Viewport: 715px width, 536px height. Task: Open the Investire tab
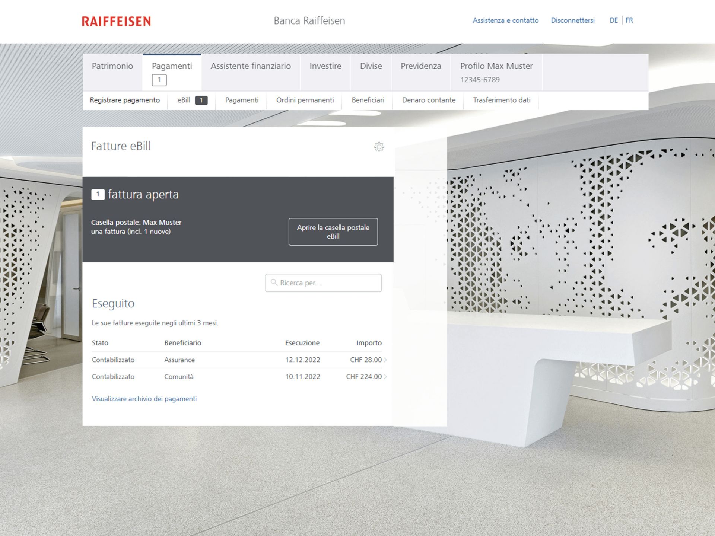(325, 66)
